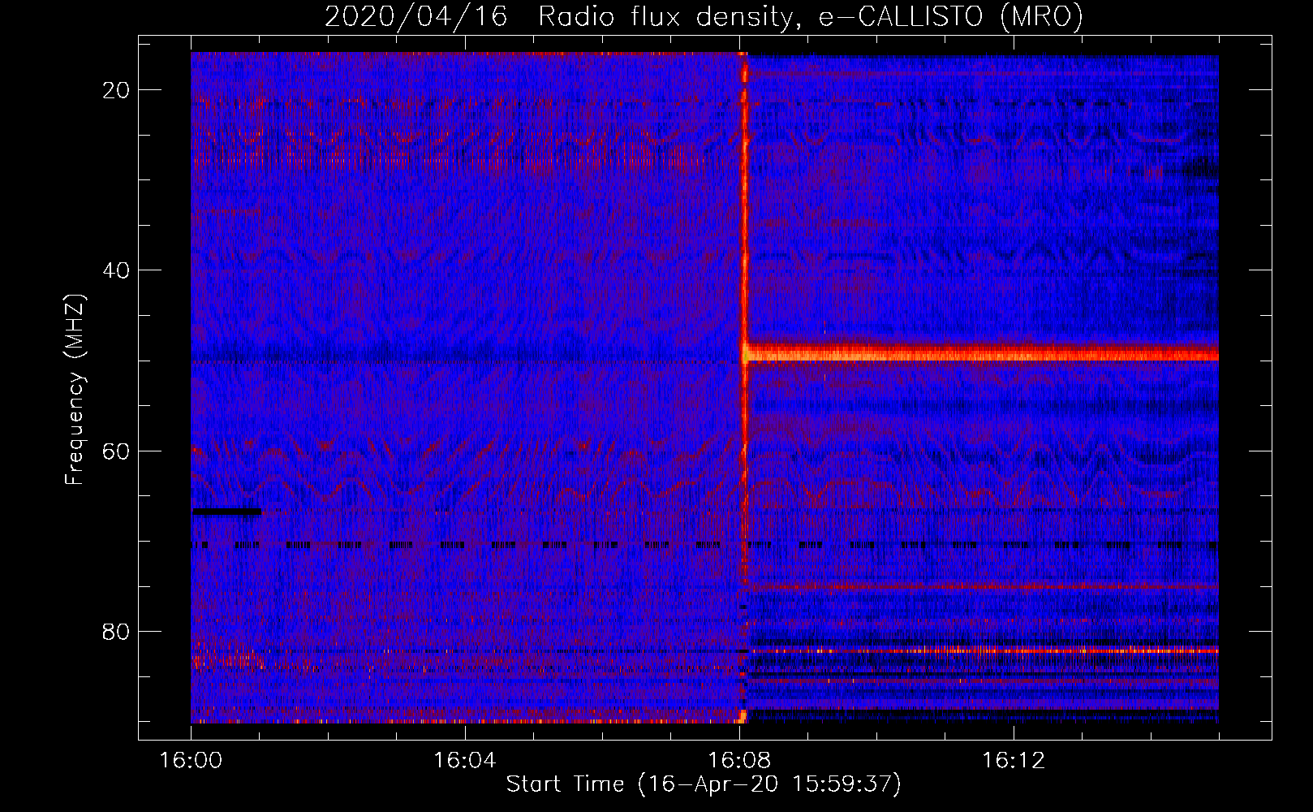
Task: Click the 16:00 time tick label
Action: coord(191,760)
